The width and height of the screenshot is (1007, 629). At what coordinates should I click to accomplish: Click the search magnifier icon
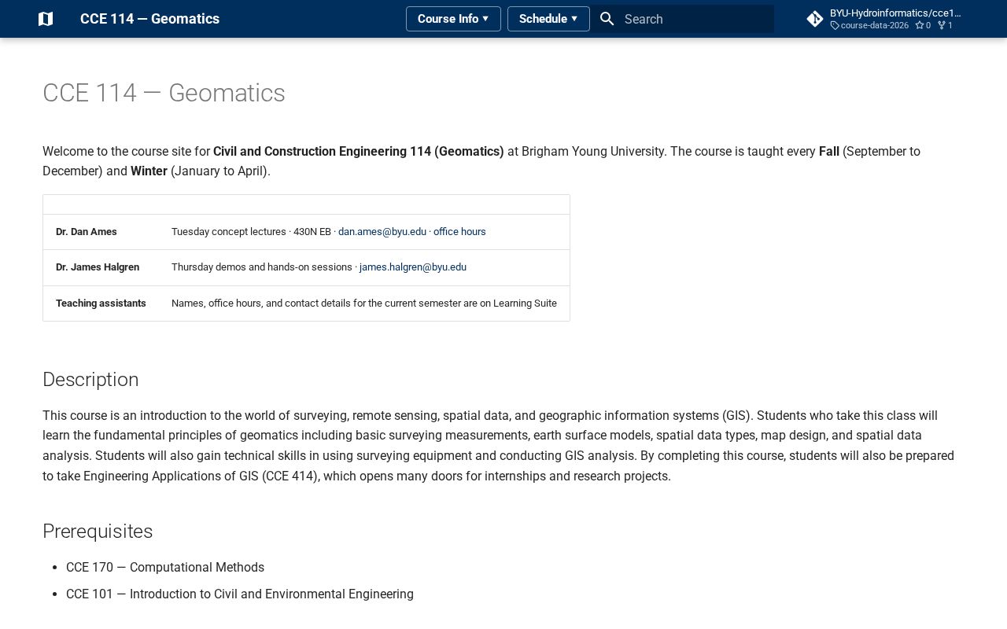(607, 19)
